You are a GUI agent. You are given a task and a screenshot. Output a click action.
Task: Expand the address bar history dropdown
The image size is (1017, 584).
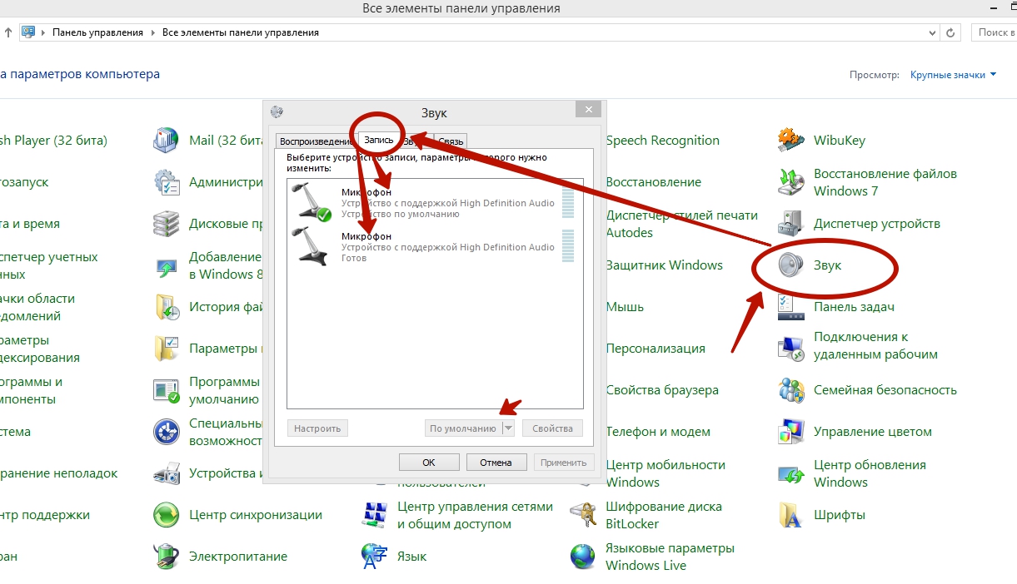coord(932,32)
